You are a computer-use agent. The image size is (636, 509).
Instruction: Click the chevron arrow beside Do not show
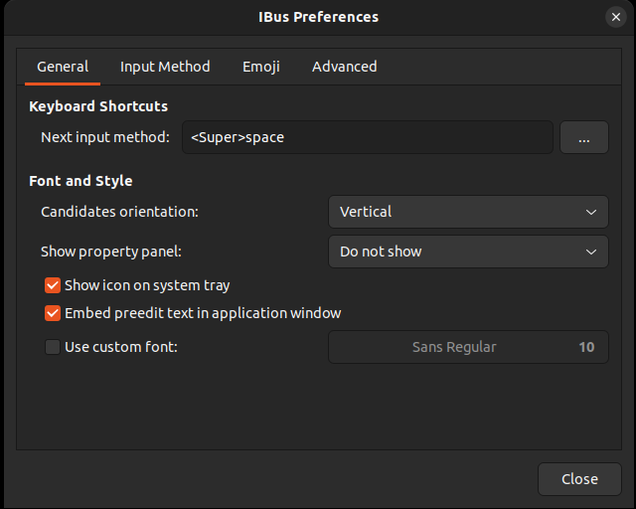(591, 252)
